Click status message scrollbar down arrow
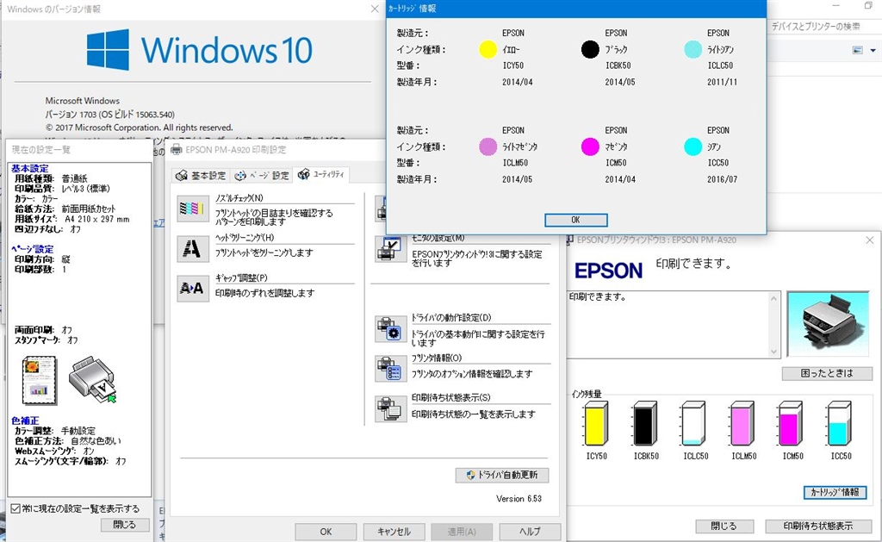The width and height of the screenshot is (882, 542). tap(774, 352)
